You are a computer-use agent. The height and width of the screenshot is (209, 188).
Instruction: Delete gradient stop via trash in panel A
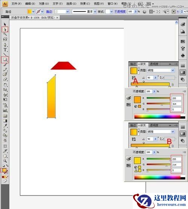coord(173,85)
